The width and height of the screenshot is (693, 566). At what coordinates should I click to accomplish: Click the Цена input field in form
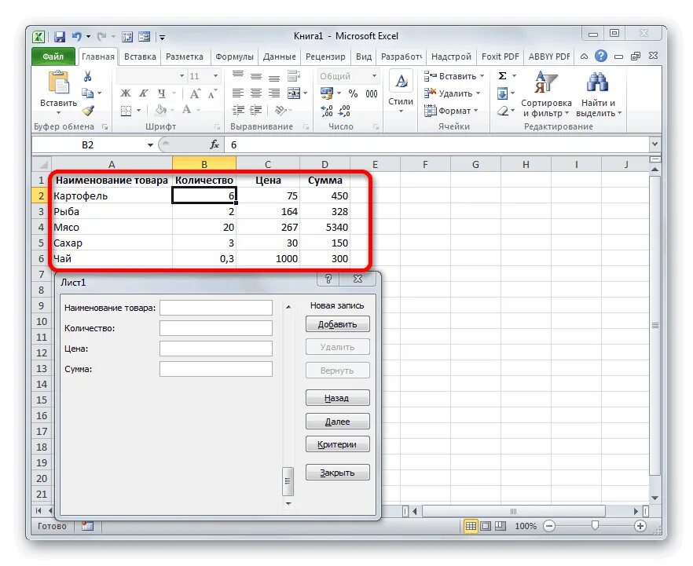click(x=216, y=349)
